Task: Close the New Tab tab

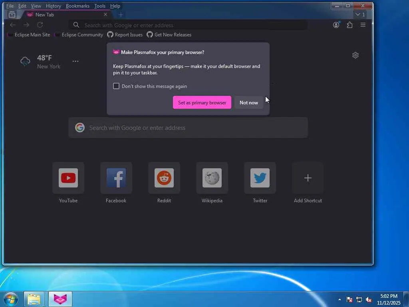Action: (105, 15)
